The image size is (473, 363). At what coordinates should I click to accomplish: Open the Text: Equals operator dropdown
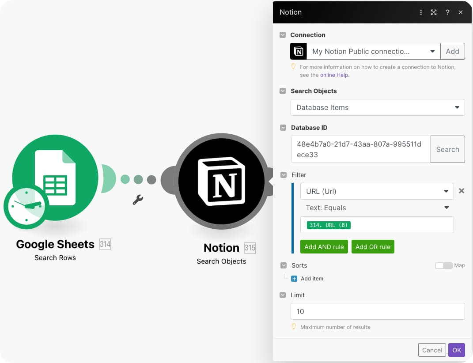[377, 208]
